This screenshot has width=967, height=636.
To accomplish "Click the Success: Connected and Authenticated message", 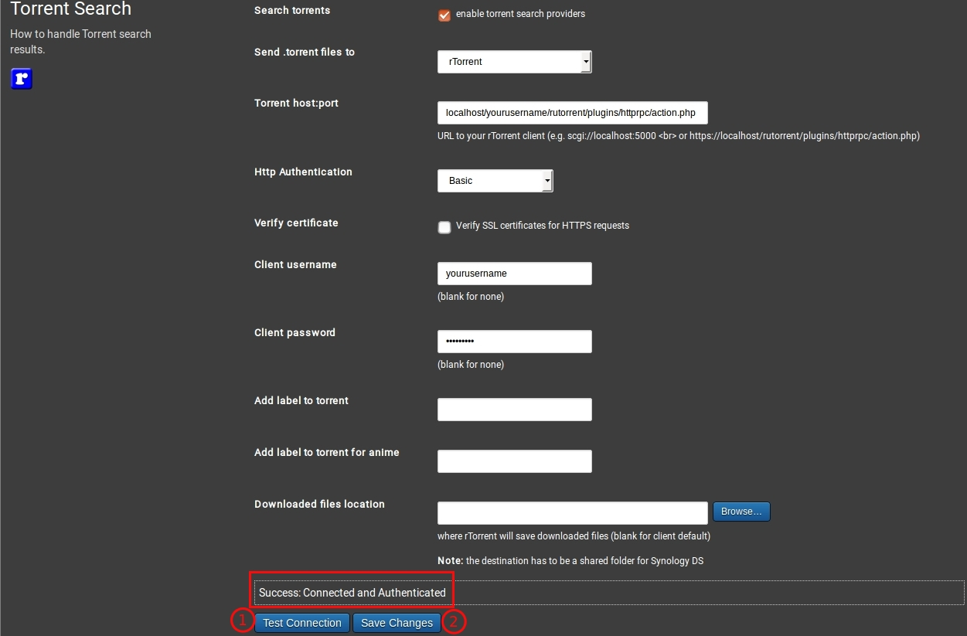I will pyautogui.click(x=352, y=591).
